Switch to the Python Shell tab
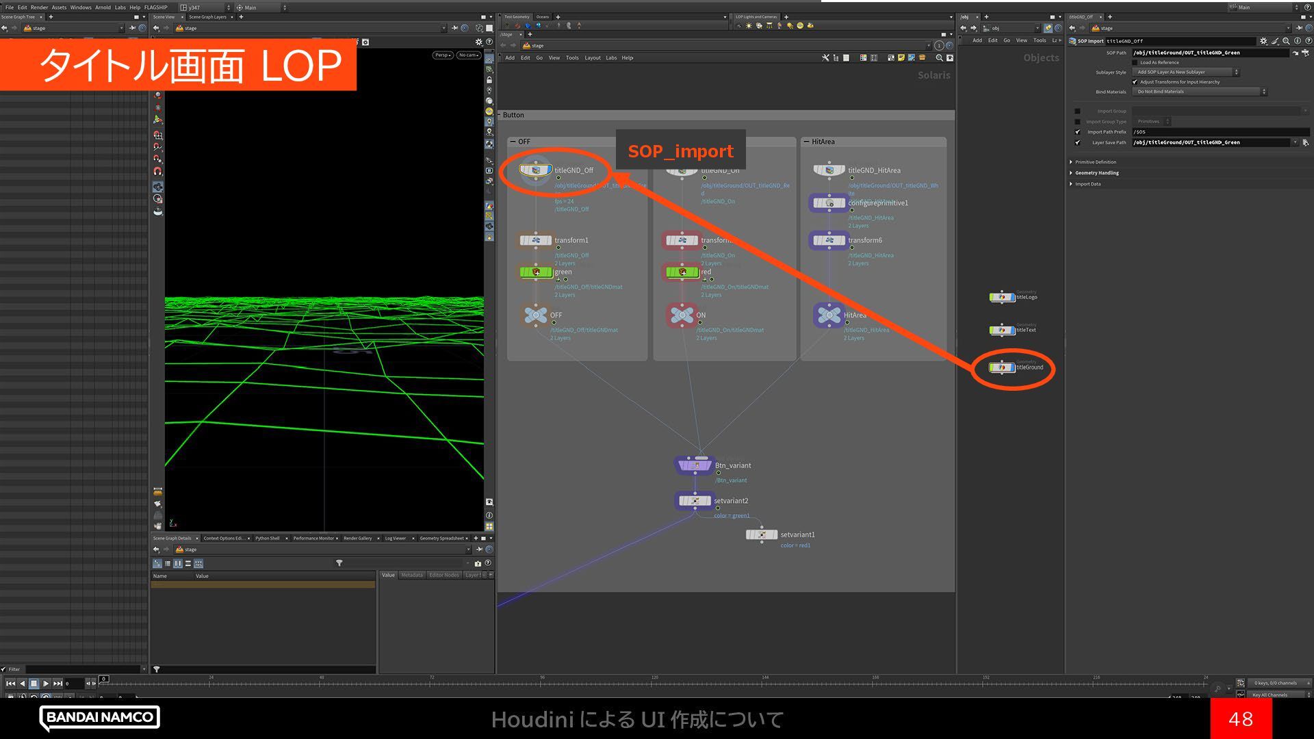Screen dimensions: 1314x739 pos(267,539)
